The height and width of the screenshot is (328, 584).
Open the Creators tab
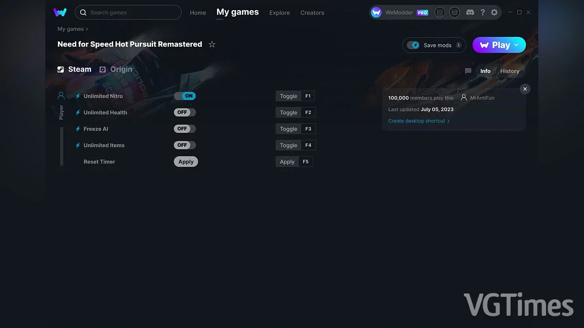(312, 13)
